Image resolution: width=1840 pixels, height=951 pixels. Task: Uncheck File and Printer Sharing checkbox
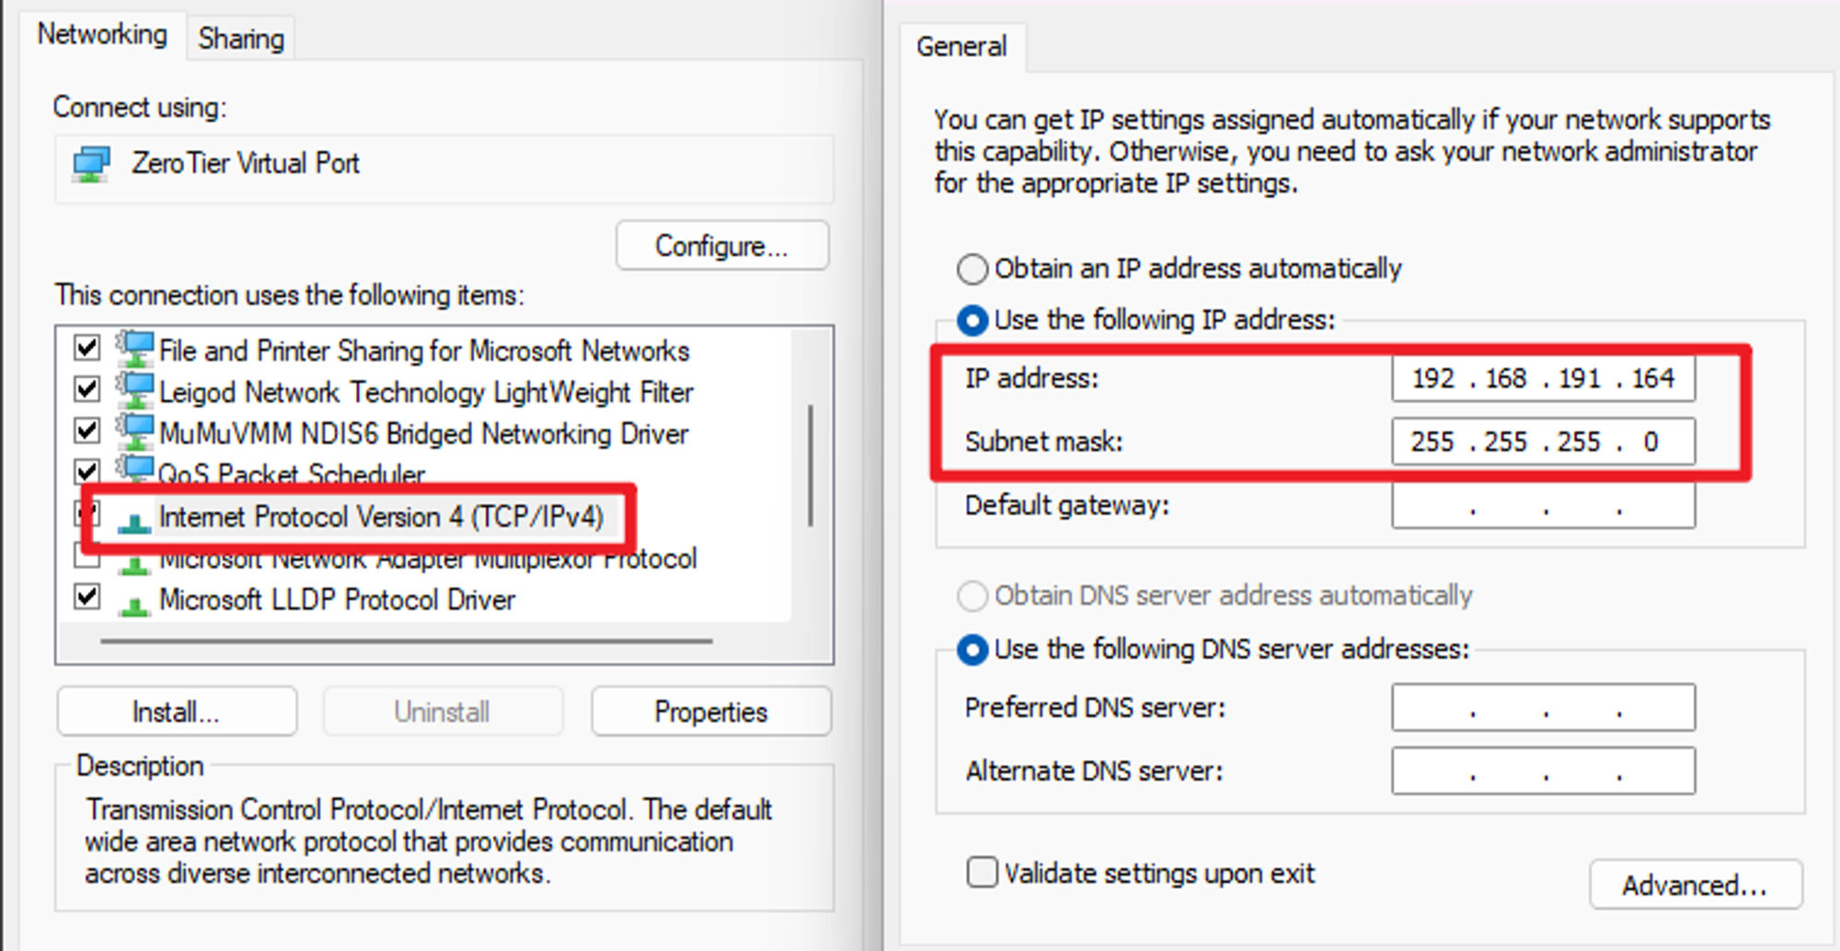coord(87,349)
